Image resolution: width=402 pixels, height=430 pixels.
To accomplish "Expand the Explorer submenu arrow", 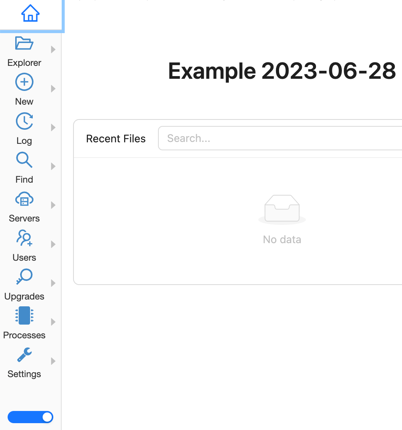I will point(53,49).
